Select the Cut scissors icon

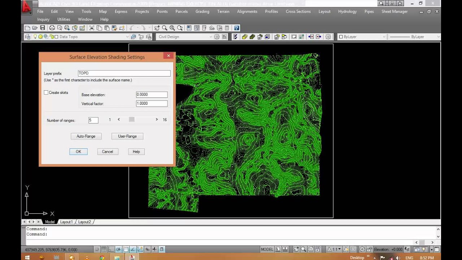(x=92, y=28)
